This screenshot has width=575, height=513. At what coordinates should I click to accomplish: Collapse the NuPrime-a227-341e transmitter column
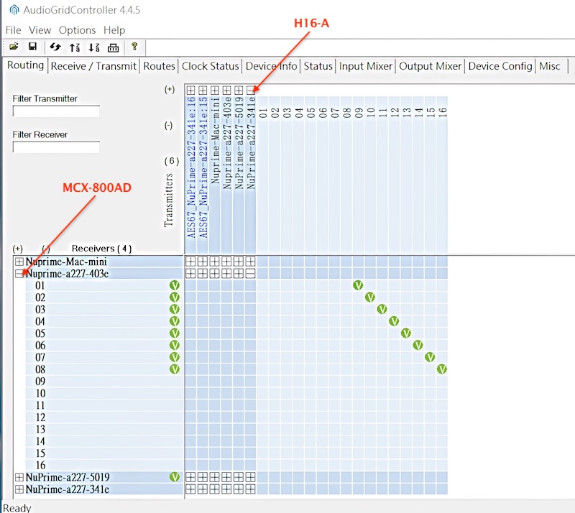click(251, 91)
